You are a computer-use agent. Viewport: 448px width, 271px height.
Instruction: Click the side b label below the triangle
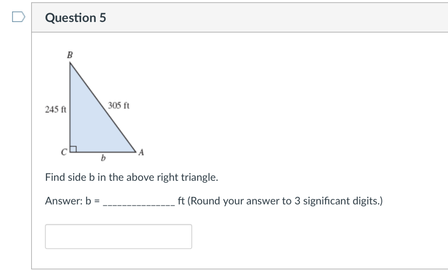(103, 159)
